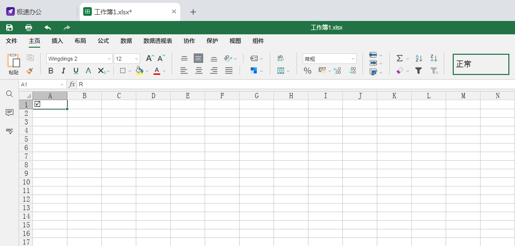Toggle middle vertical alignment
This screenshot has height=246, width=515.
click(198, 58)
